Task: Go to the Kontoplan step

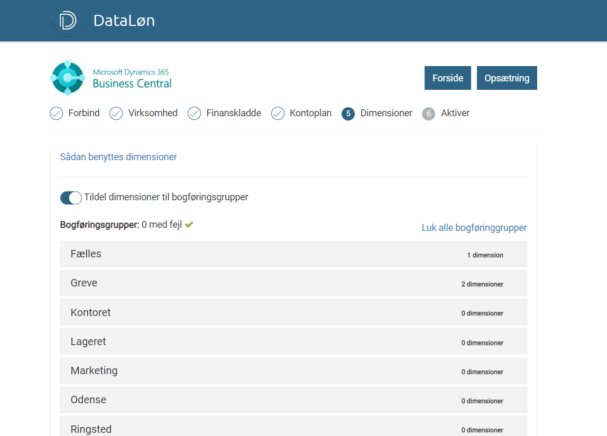Action: 311,113
